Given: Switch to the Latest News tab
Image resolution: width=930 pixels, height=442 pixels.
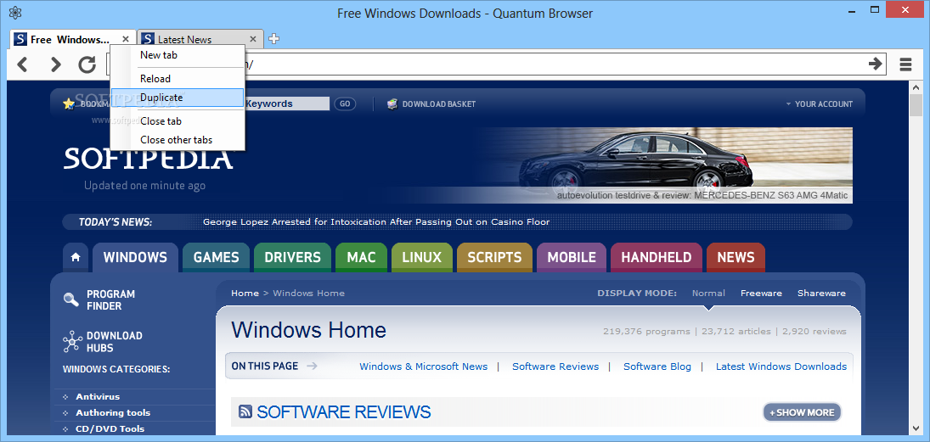Looking at the screenshot, I should click(x=200, y=39).
